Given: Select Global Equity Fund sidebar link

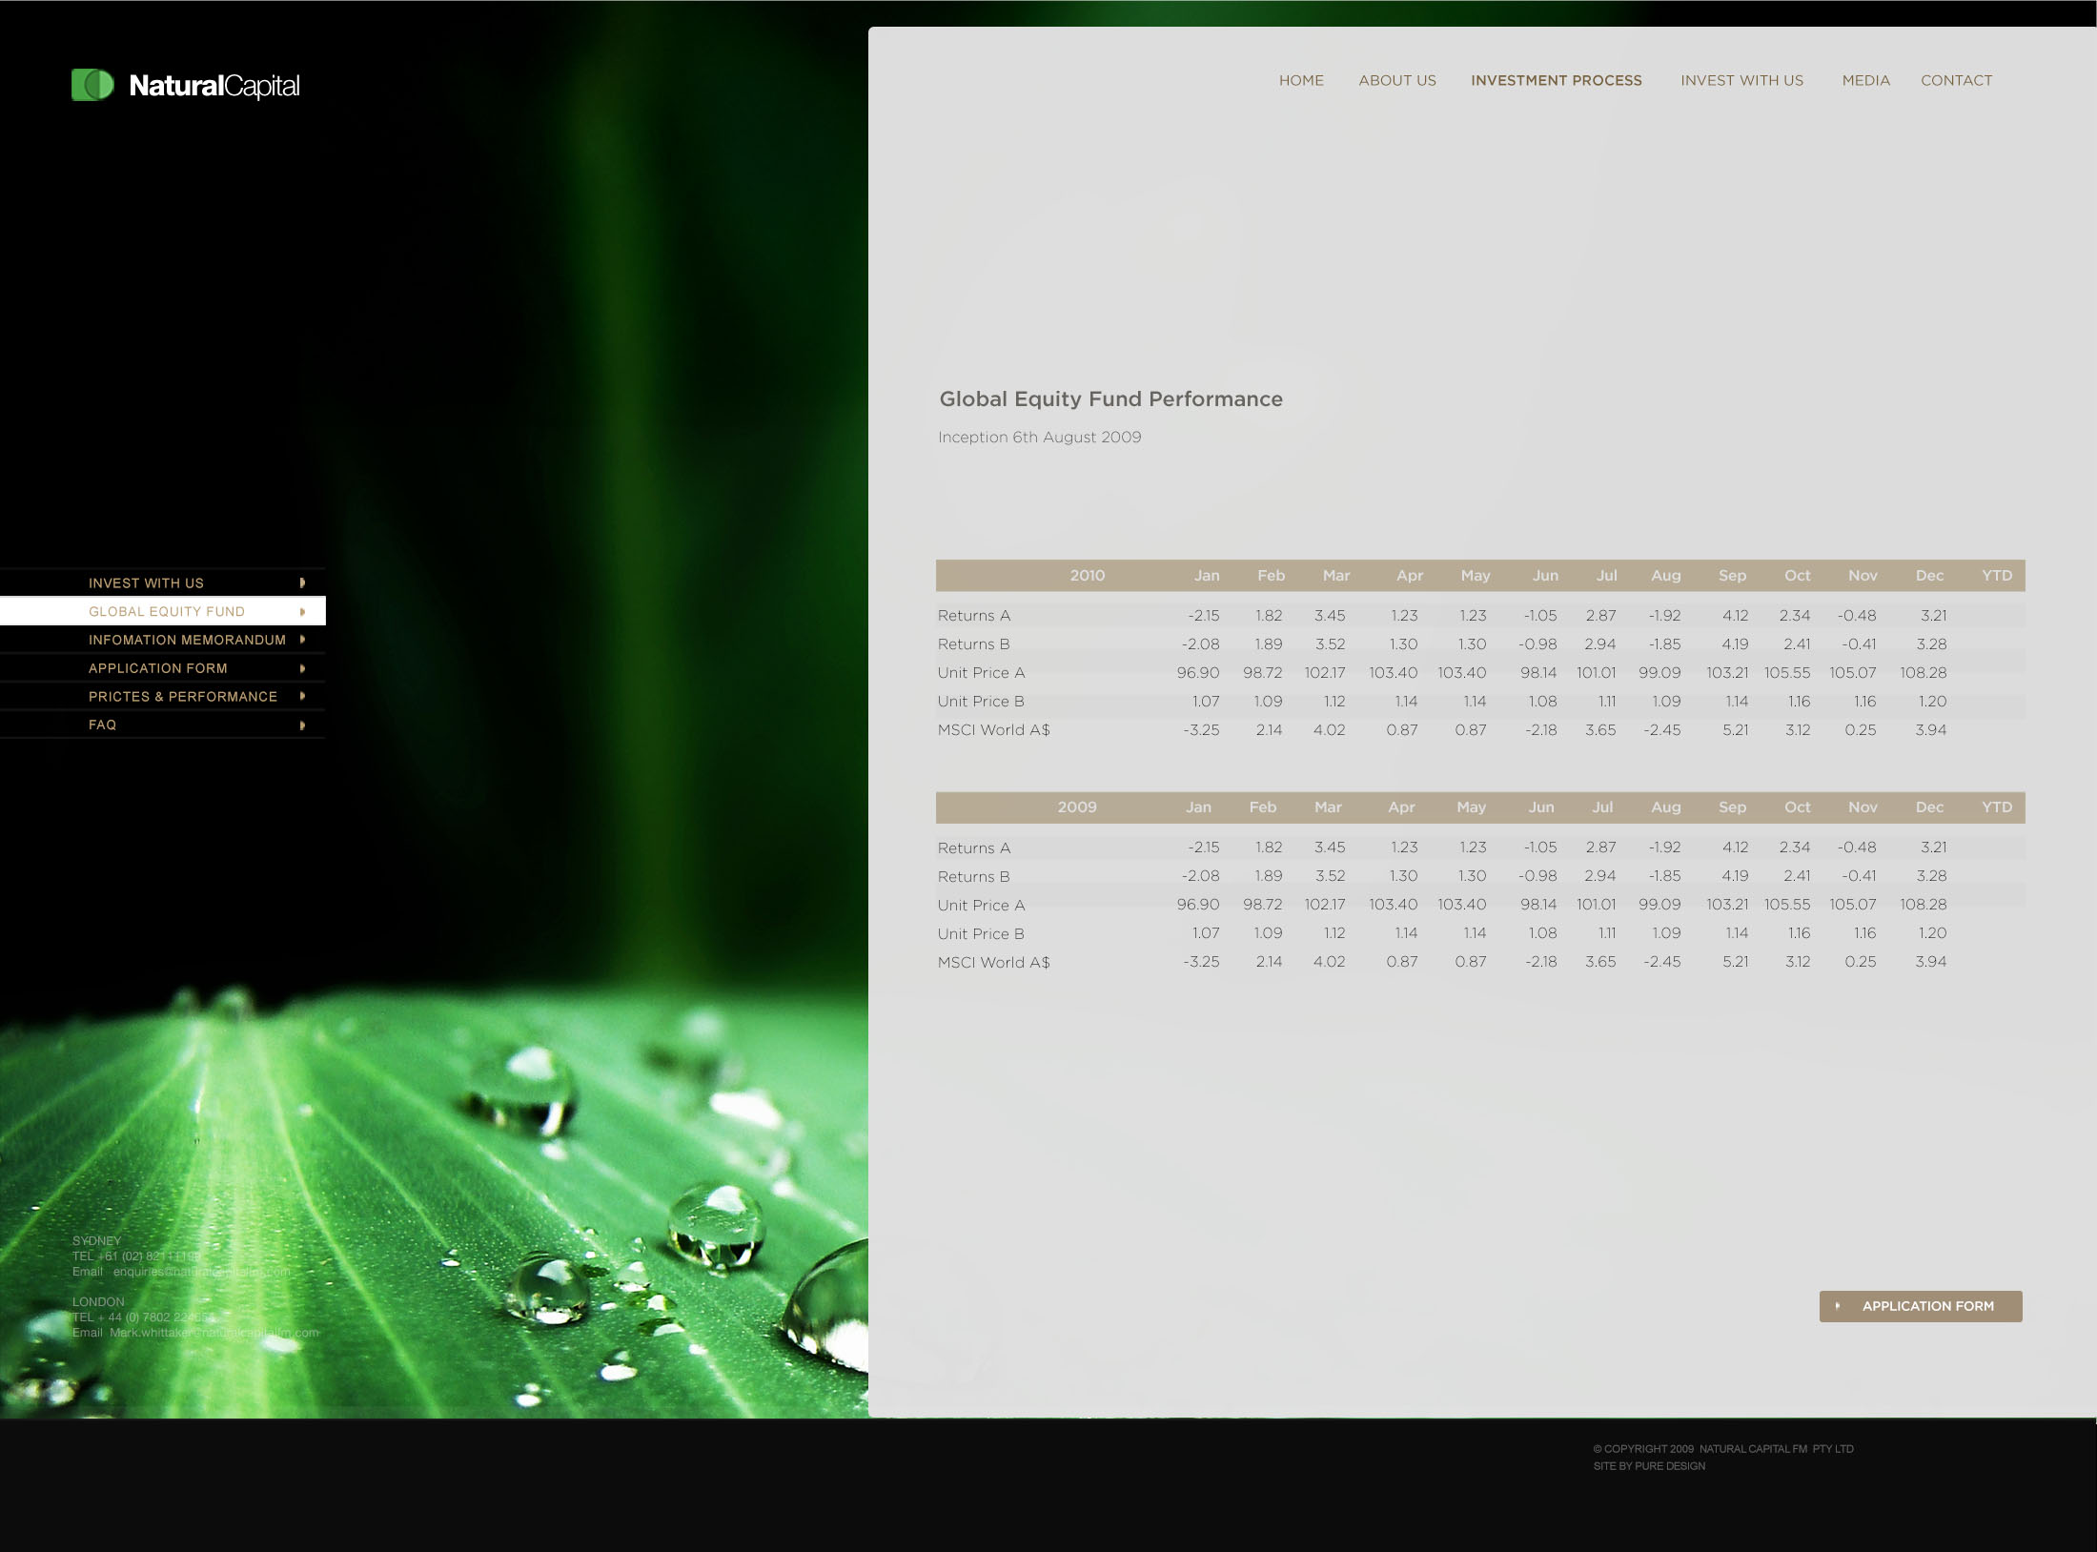Looking at the screenshot, I should (167, 611).
